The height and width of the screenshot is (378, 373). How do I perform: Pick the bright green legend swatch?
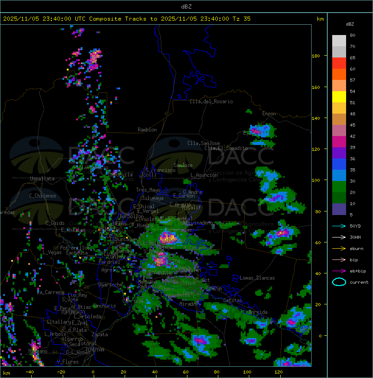(x=339, y=187)
